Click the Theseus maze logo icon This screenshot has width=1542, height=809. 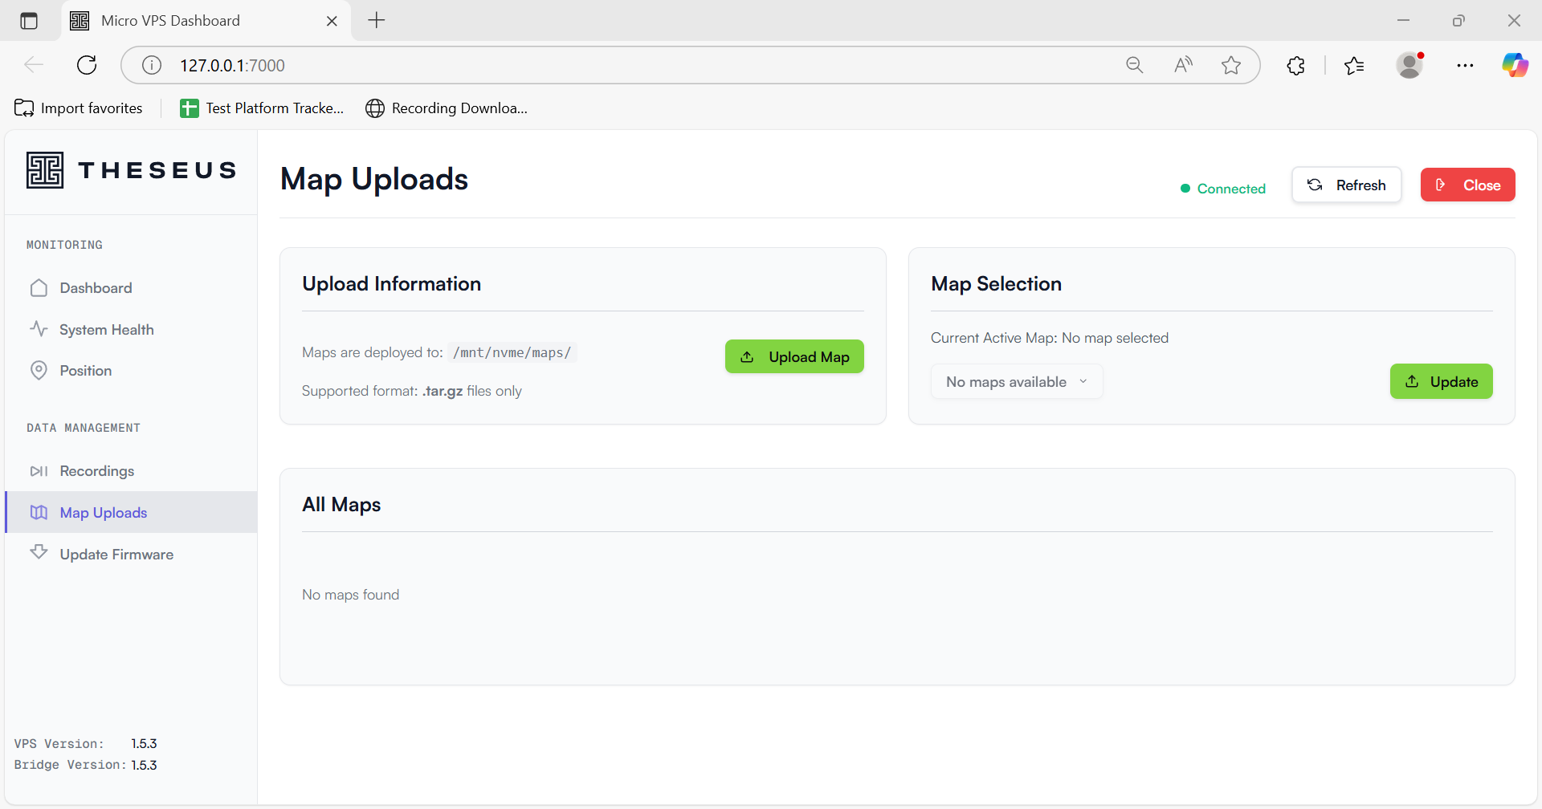pyautogui.click(x=45, y=170)
